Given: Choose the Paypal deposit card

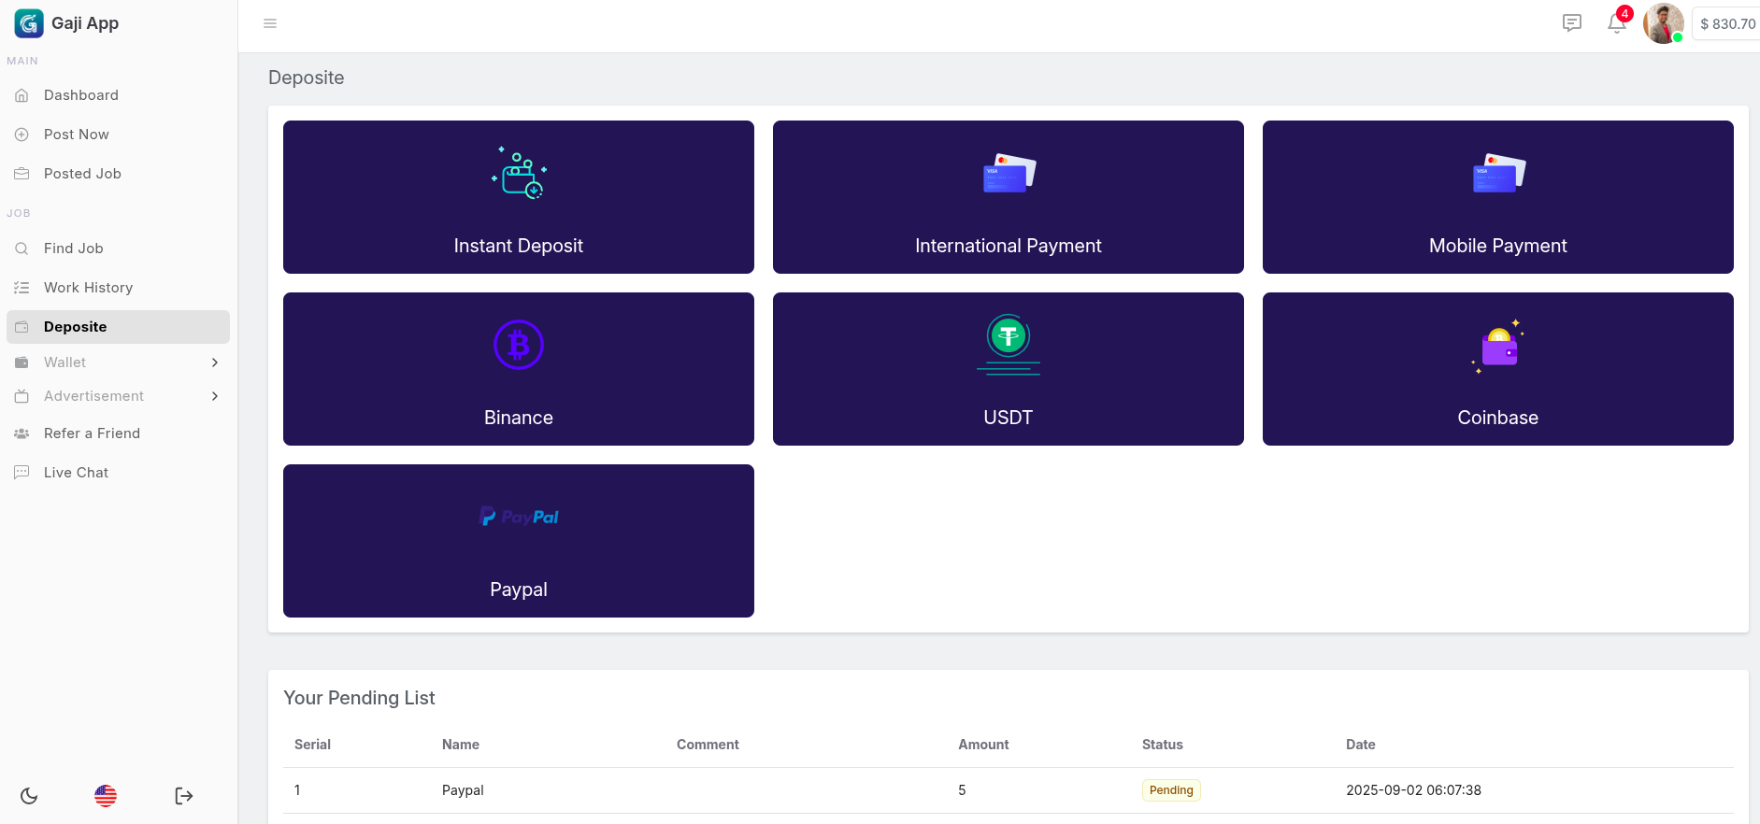Looking at the screenshot, I should click(519, 541).
